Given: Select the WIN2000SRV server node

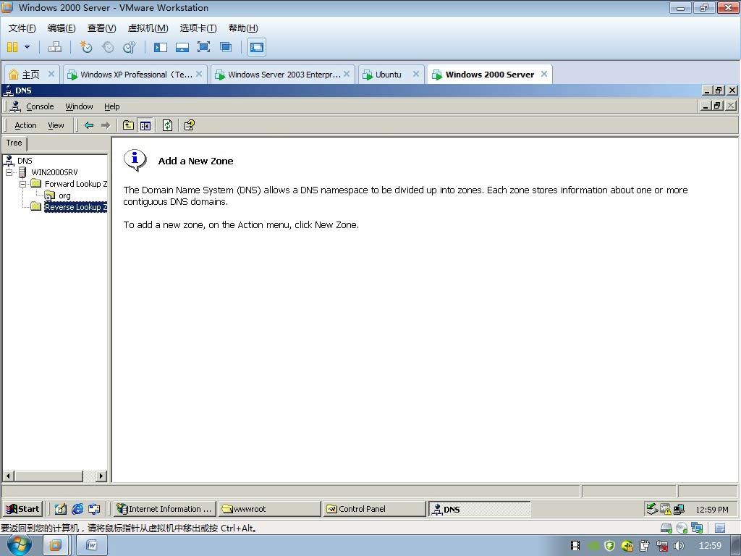Looking at the screenshot, I should 54,172.
